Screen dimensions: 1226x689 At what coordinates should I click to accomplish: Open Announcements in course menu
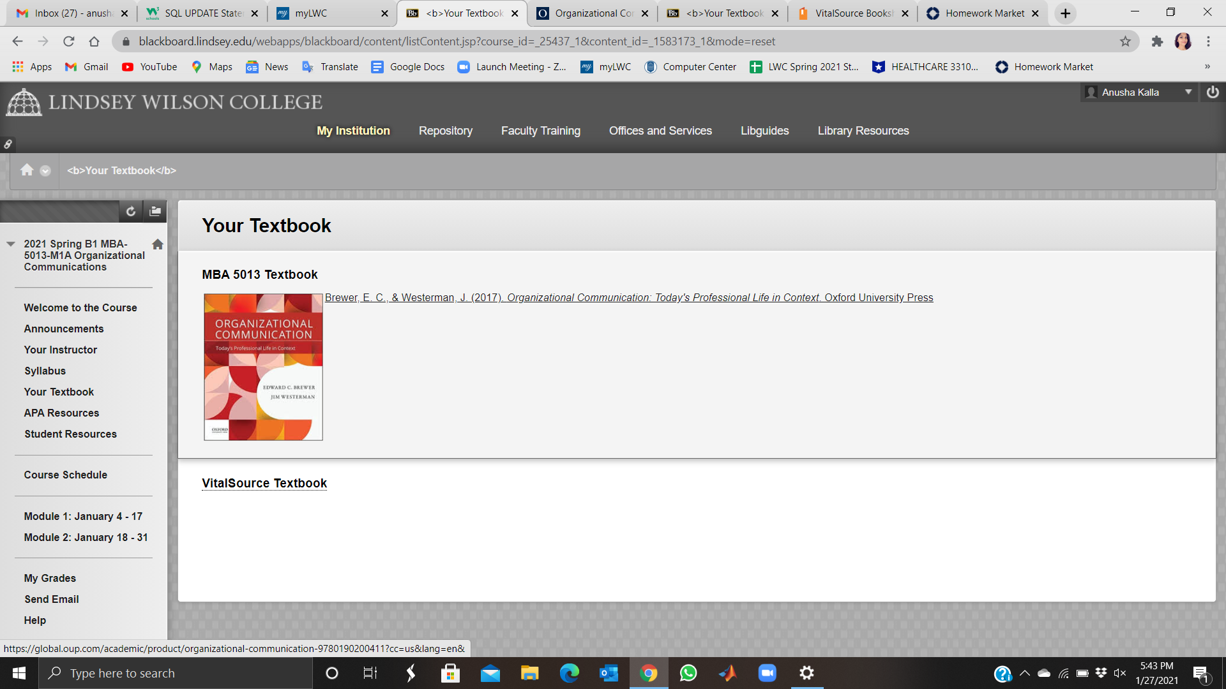64,329
